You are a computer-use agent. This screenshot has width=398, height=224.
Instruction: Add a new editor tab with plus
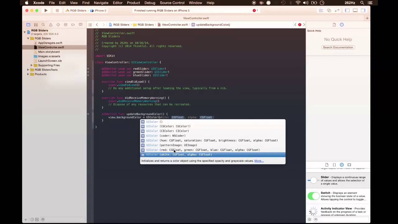click(367, 18)
